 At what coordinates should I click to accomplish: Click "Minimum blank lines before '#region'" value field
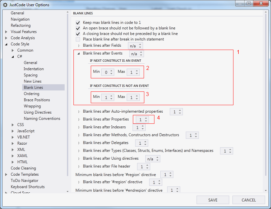click(167, 175)
